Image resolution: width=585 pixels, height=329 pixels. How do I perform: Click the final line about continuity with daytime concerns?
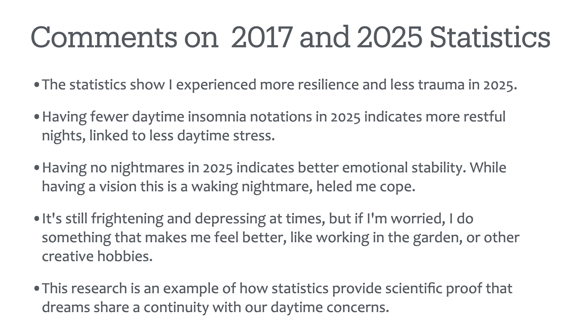tap(215, 307)
